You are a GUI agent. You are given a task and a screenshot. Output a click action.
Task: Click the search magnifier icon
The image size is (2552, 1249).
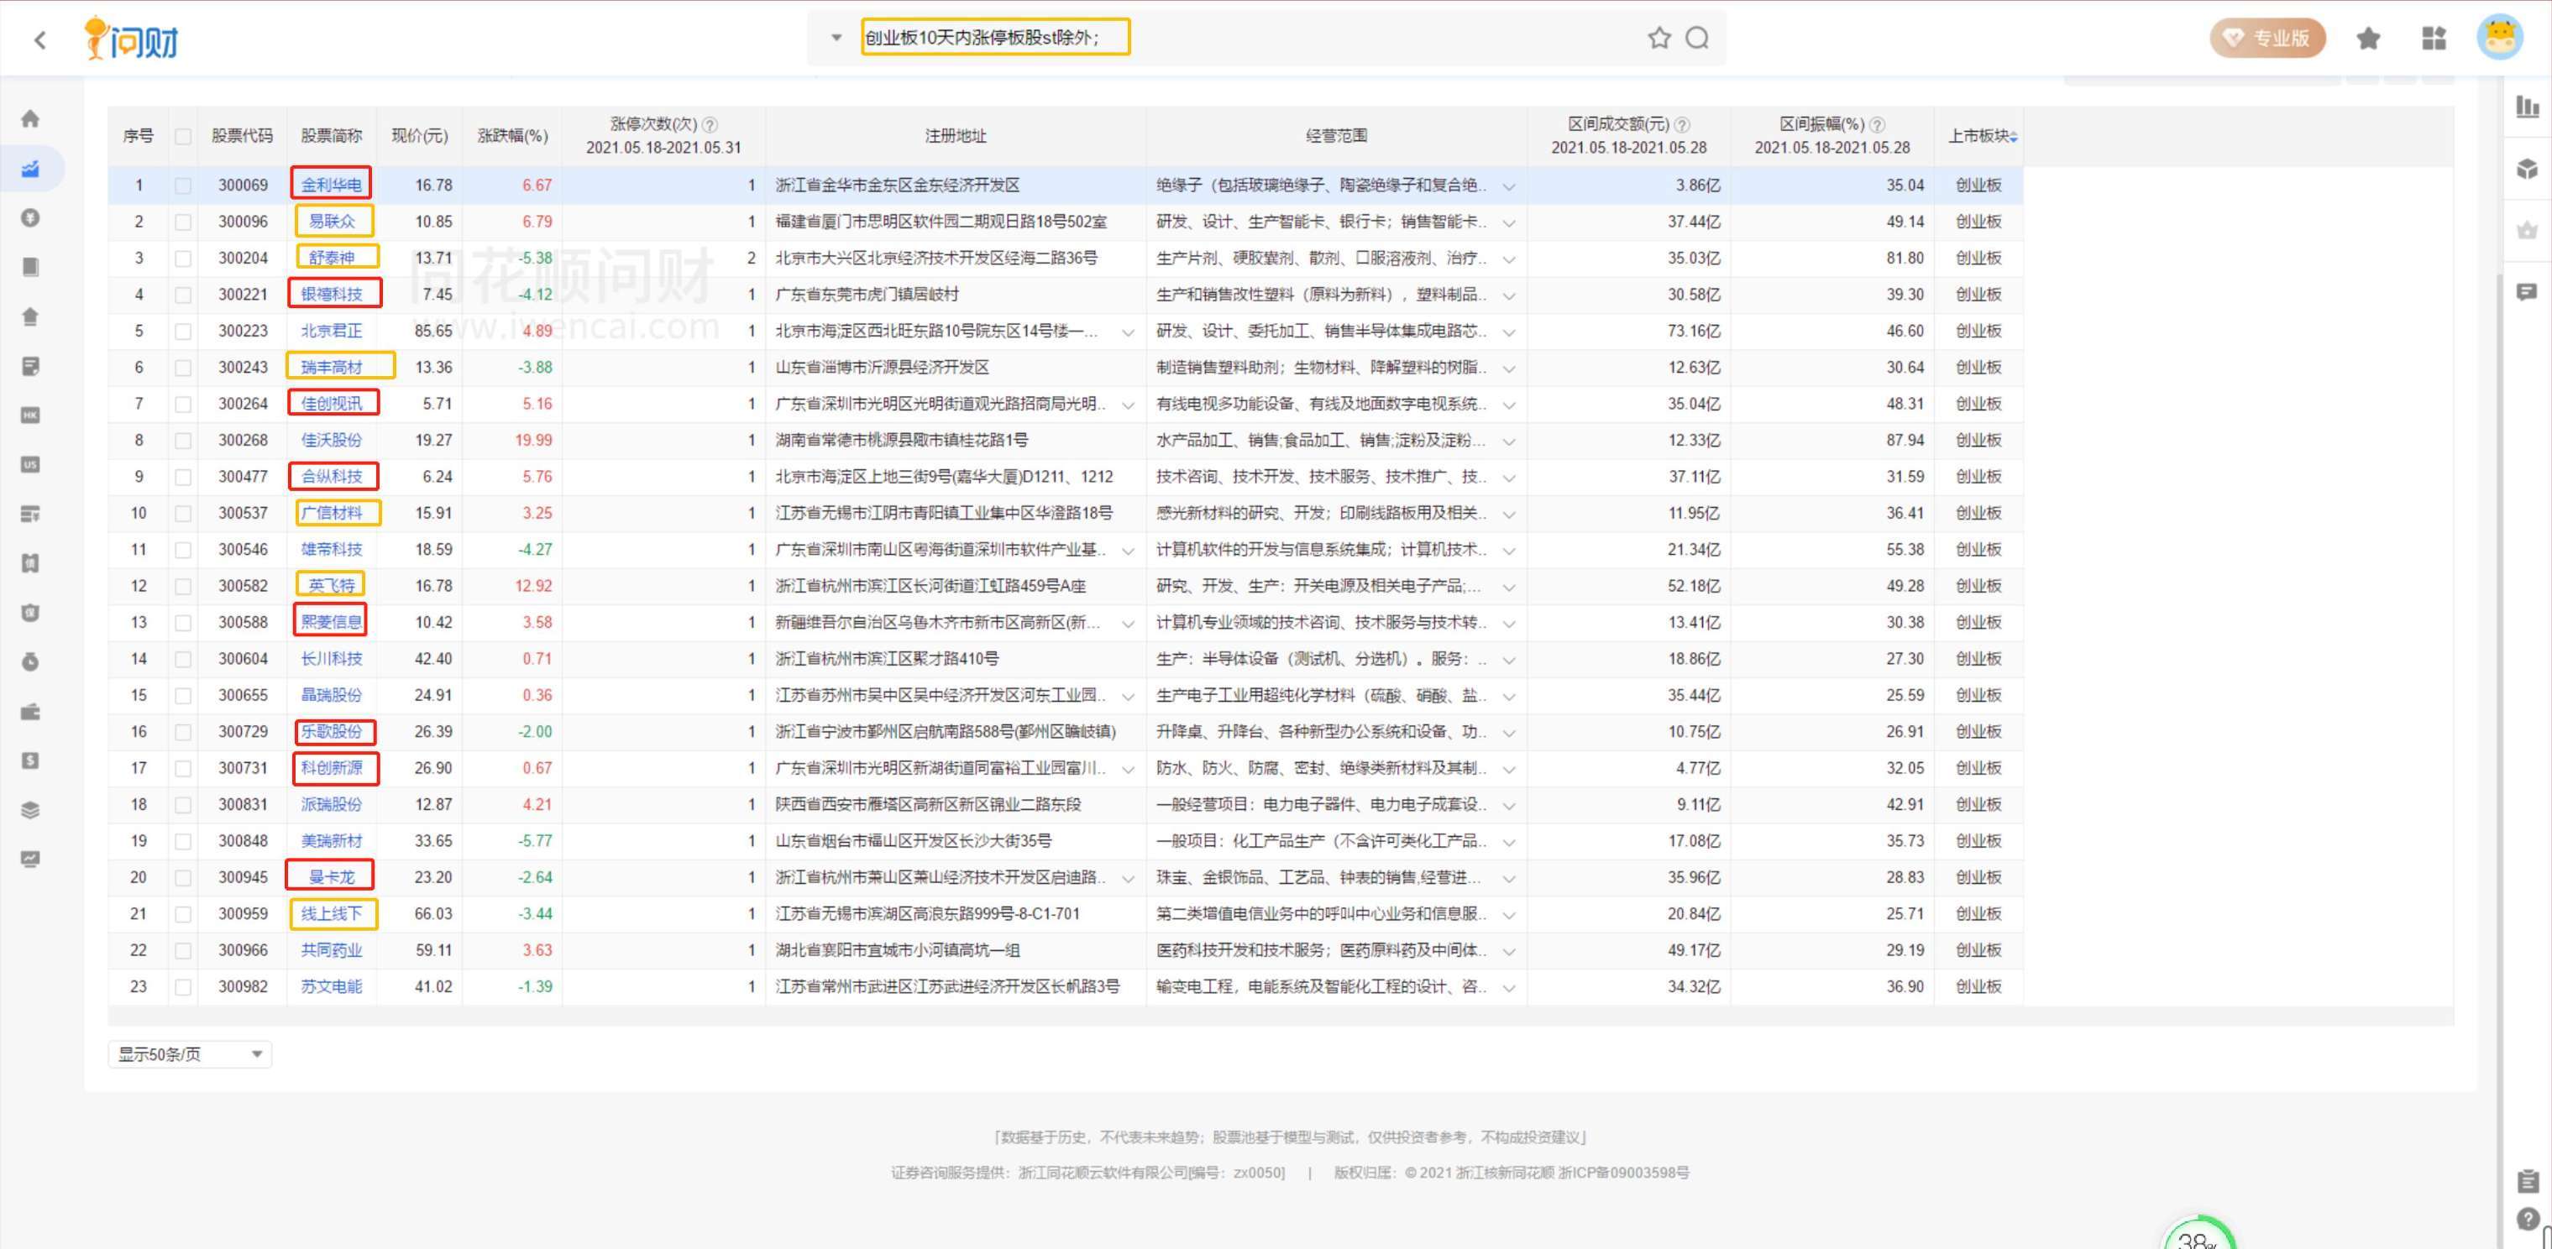[x=1697, y=38]
